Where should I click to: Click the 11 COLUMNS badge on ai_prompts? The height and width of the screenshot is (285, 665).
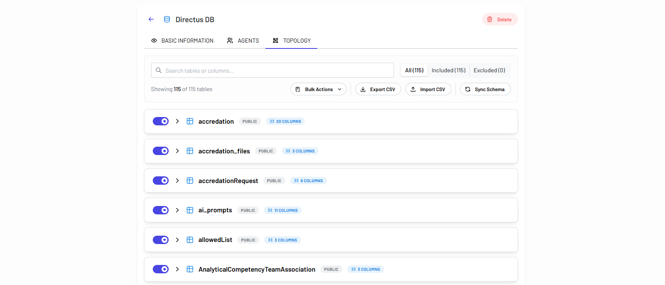coord(283,210)
